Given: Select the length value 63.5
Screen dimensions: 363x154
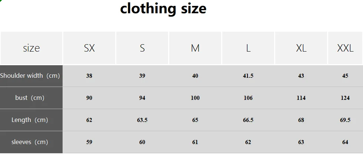Looking at the screenshot, I should pos(142,120).
